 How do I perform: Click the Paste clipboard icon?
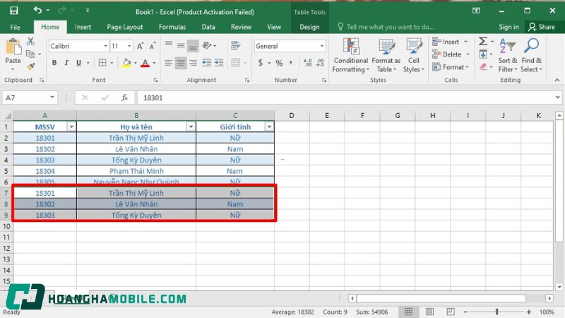coord(13,47)
